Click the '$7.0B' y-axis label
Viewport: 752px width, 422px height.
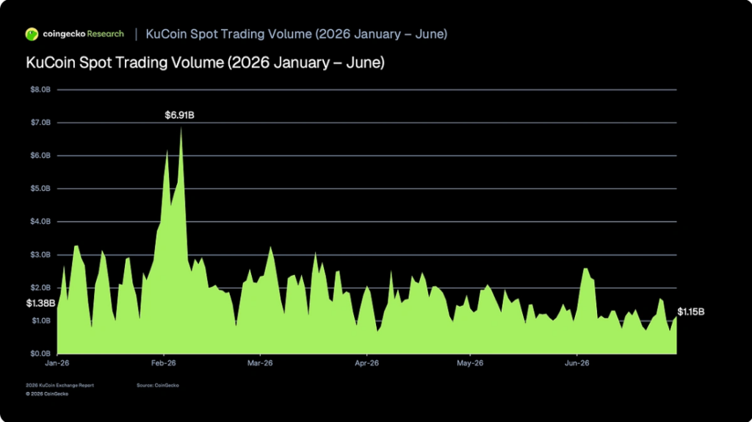tap(40, 123)
